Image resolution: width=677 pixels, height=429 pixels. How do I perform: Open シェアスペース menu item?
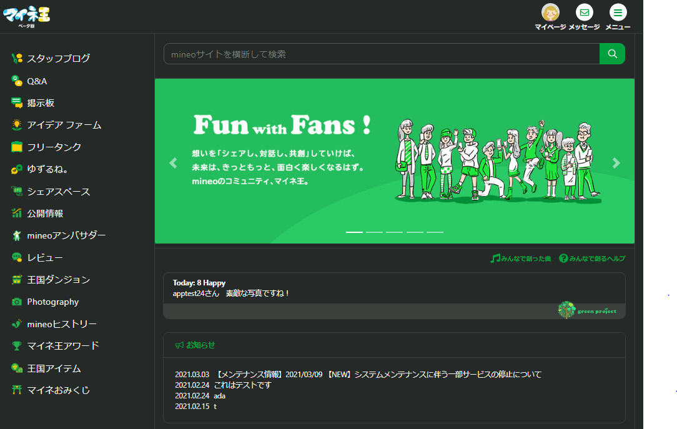(x=58, y=191)
